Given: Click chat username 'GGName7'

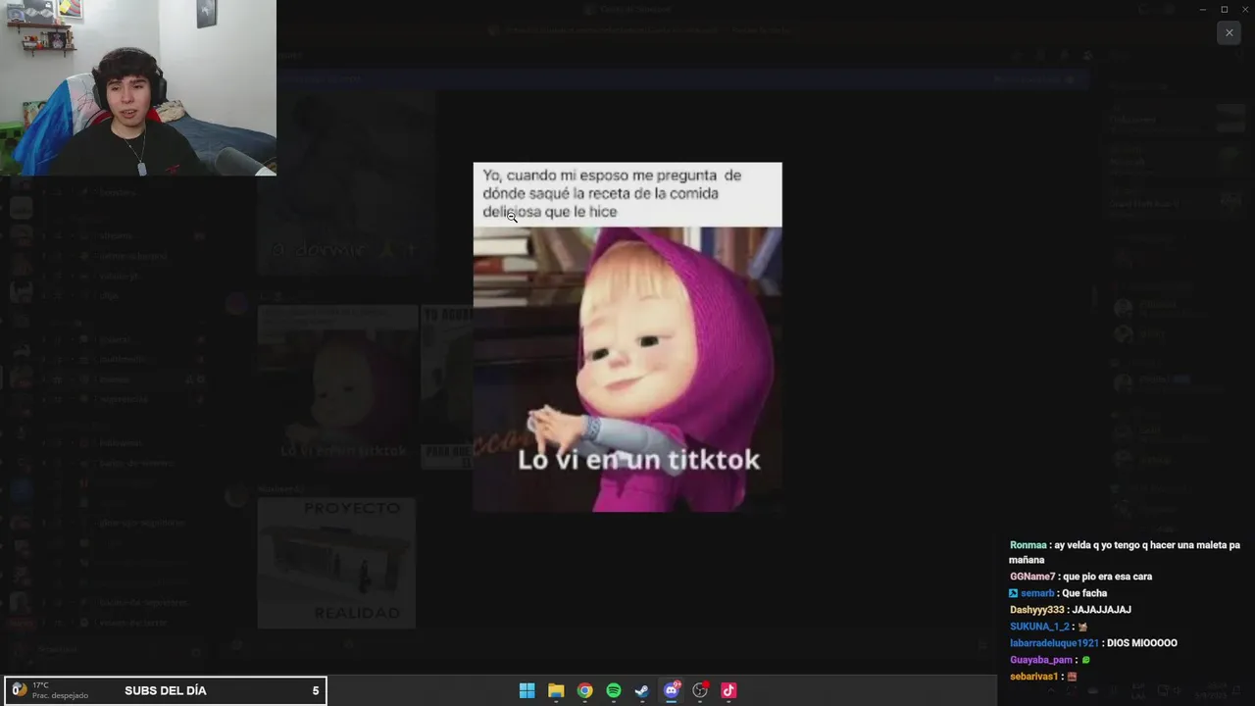Looking at the screenshot, I should click(x=1032, y=577).
